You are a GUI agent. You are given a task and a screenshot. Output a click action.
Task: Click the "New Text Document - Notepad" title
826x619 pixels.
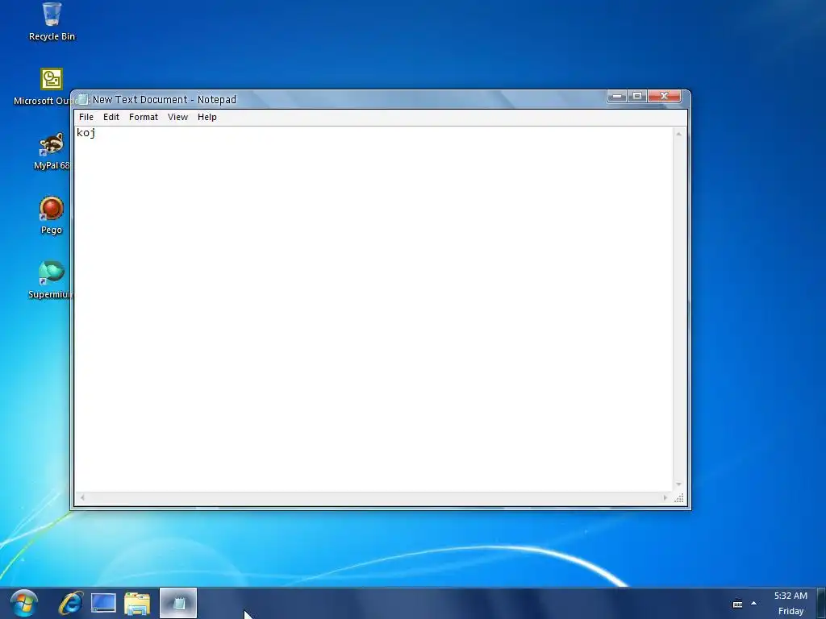click(165, 99)
